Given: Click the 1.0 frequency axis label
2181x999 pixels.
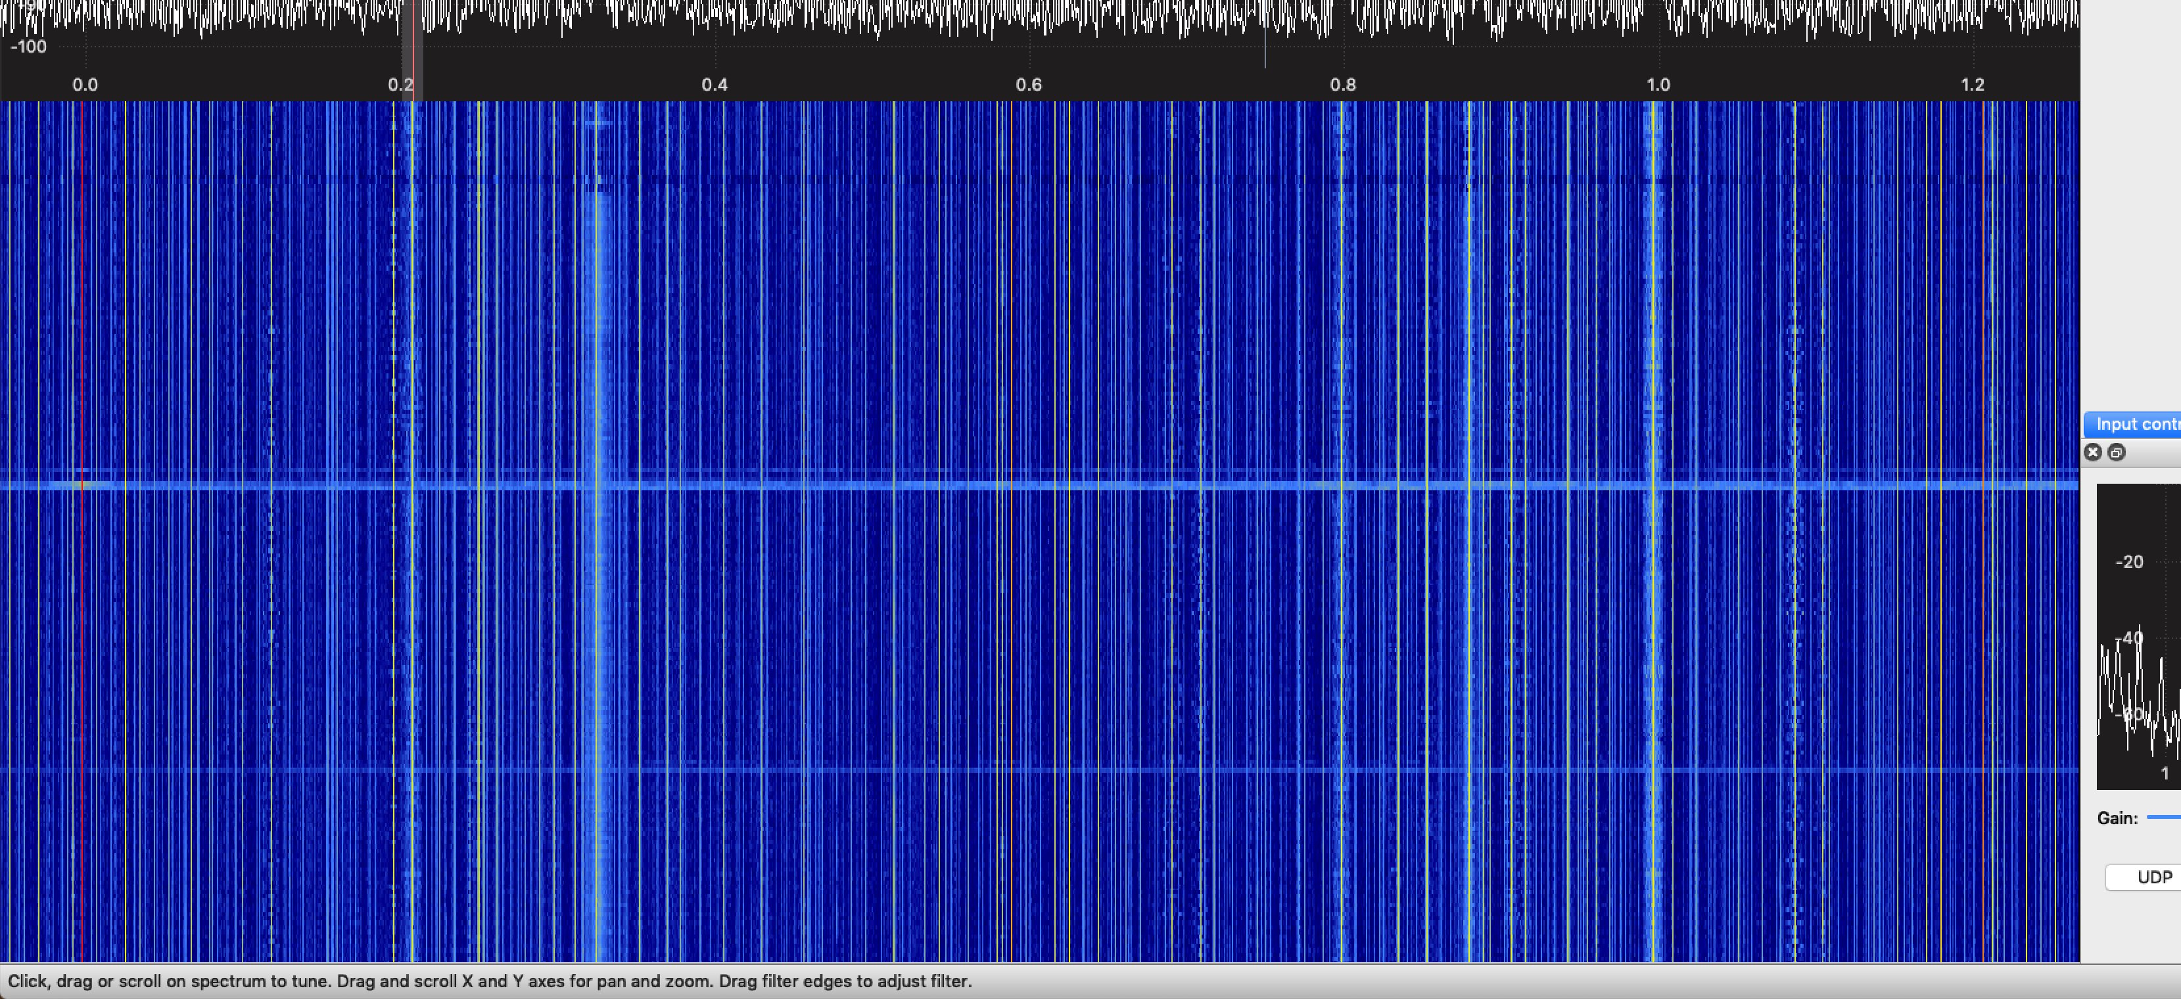Looking at the screenshot, I should (1658, 85).
